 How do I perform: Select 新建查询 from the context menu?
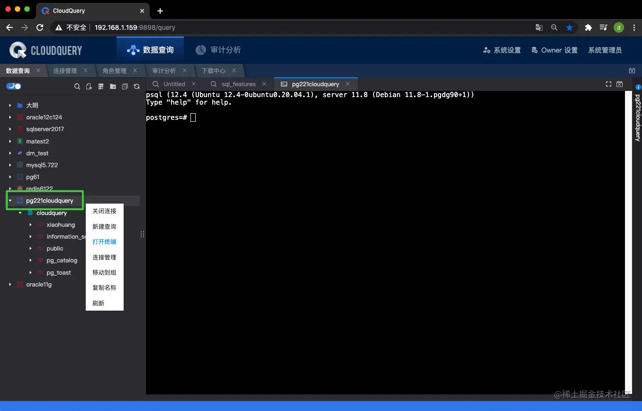point(104,226)
